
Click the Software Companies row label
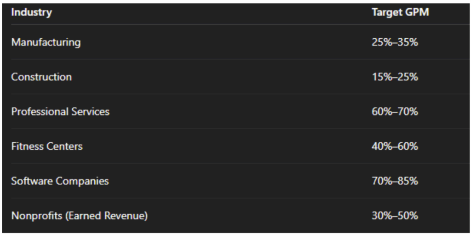click(60, 181)
